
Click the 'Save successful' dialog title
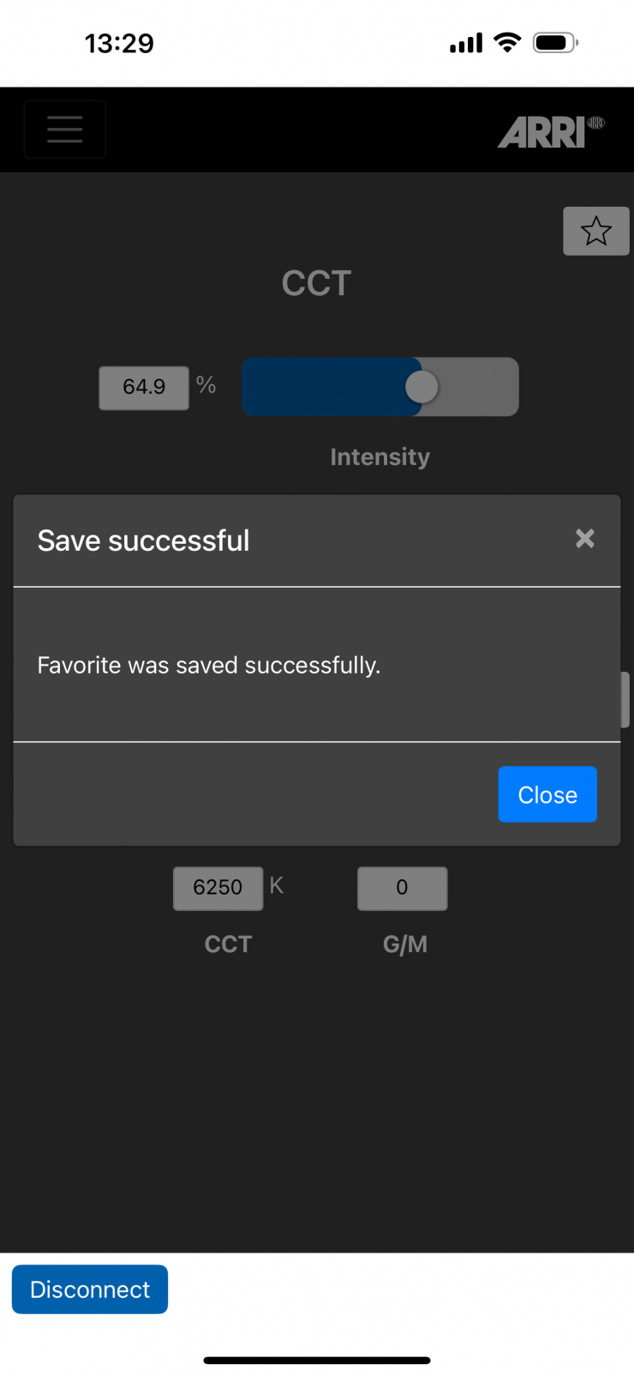click(x=144, y=541)
